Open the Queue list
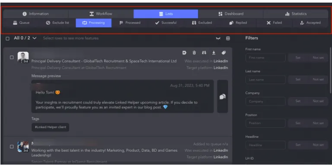The width and height of the screenshot is (332, 165). pyautogui.click(x=21, y=23)
